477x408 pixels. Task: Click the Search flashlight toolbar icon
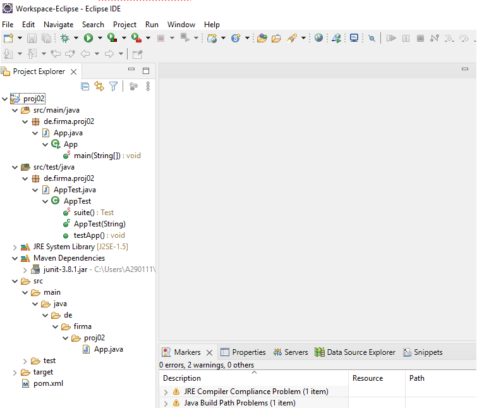[292, 38]
